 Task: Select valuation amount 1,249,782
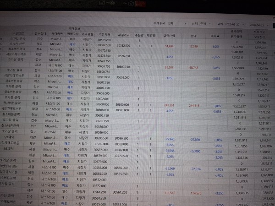point(242,205)
